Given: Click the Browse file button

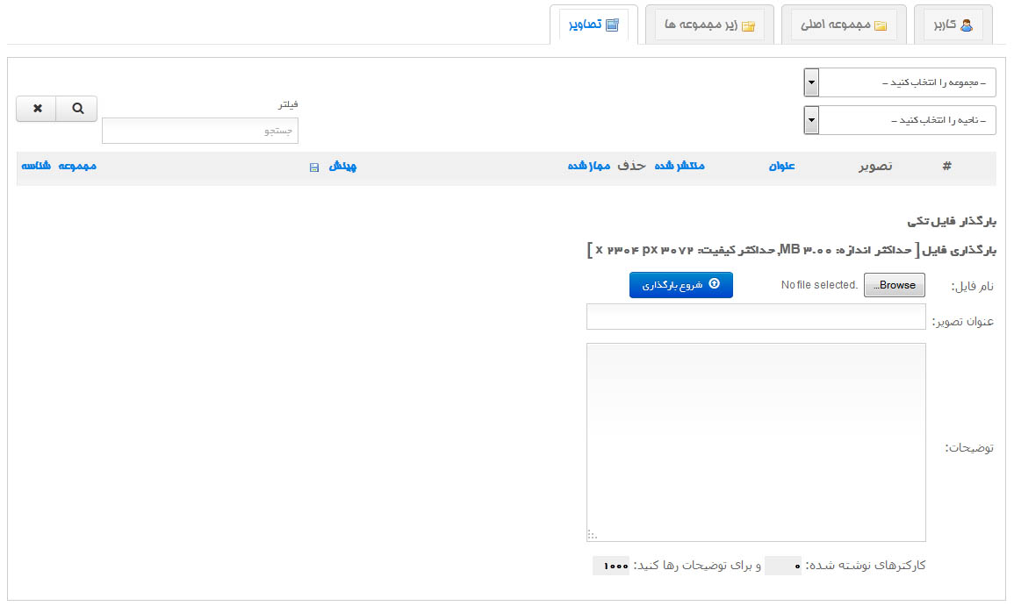Looking at the screenshot, I should [x=894, y=285].
